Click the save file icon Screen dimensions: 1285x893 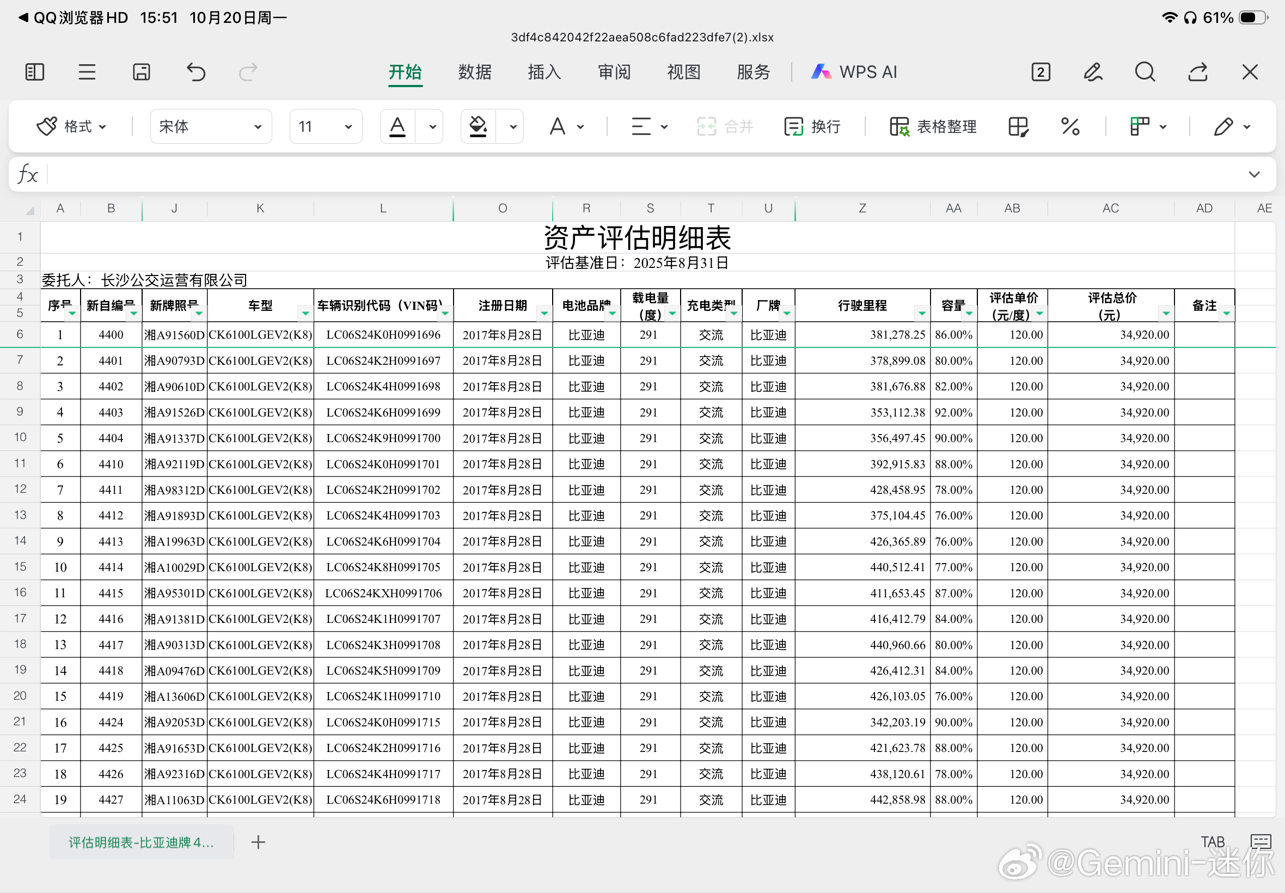pos(141,72)
